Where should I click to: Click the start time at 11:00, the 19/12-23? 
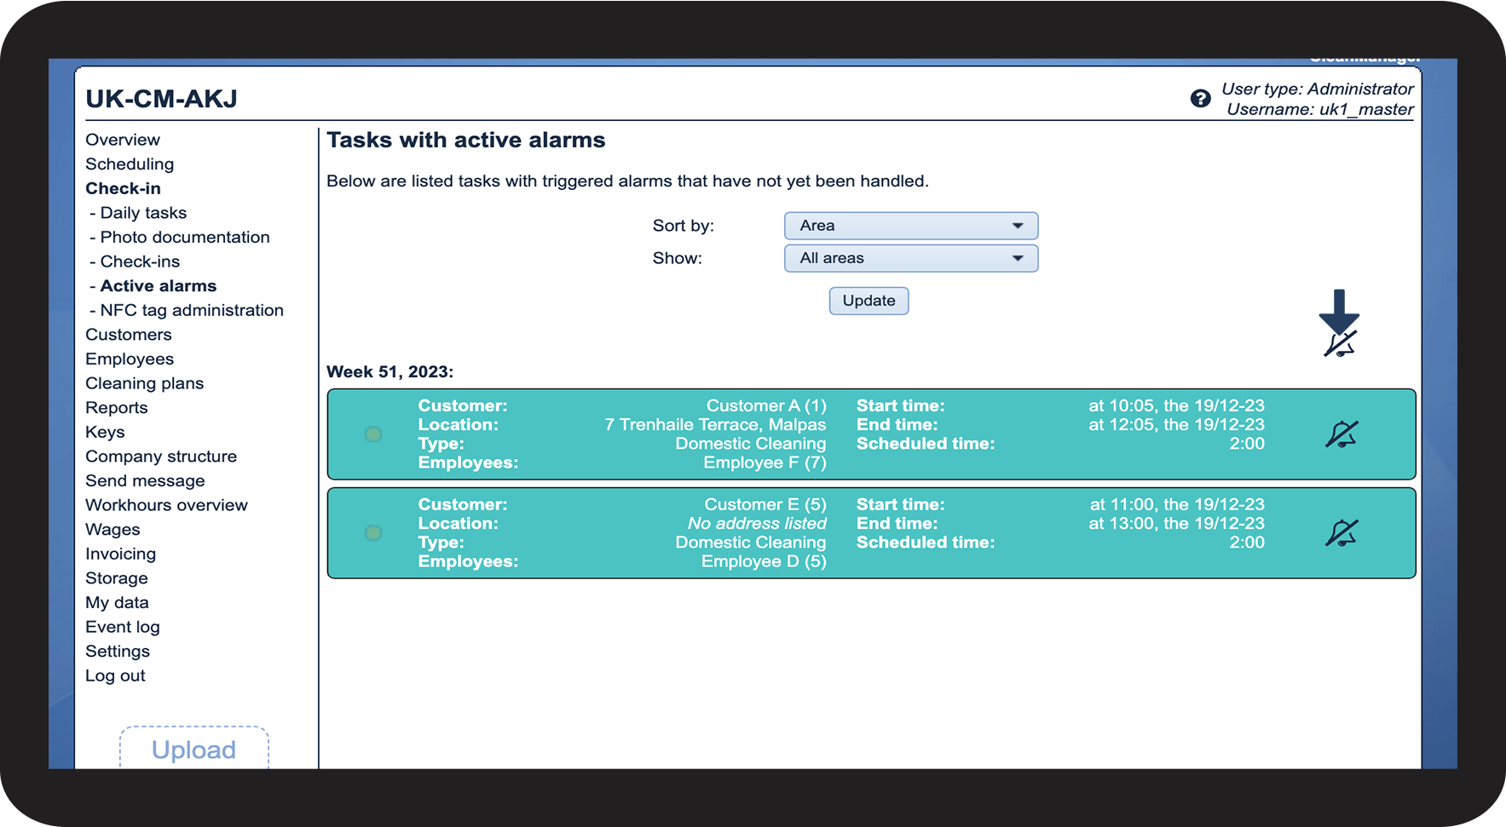point(1177,505)
